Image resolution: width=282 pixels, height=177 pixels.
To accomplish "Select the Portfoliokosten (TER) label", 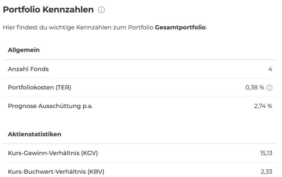I will click(x=39, y=88).
